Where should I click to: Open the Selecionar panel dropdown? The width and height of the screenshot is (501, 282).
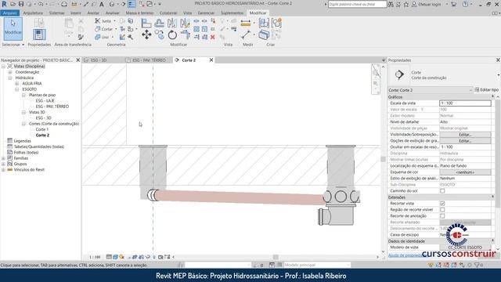tap(13, 45)
